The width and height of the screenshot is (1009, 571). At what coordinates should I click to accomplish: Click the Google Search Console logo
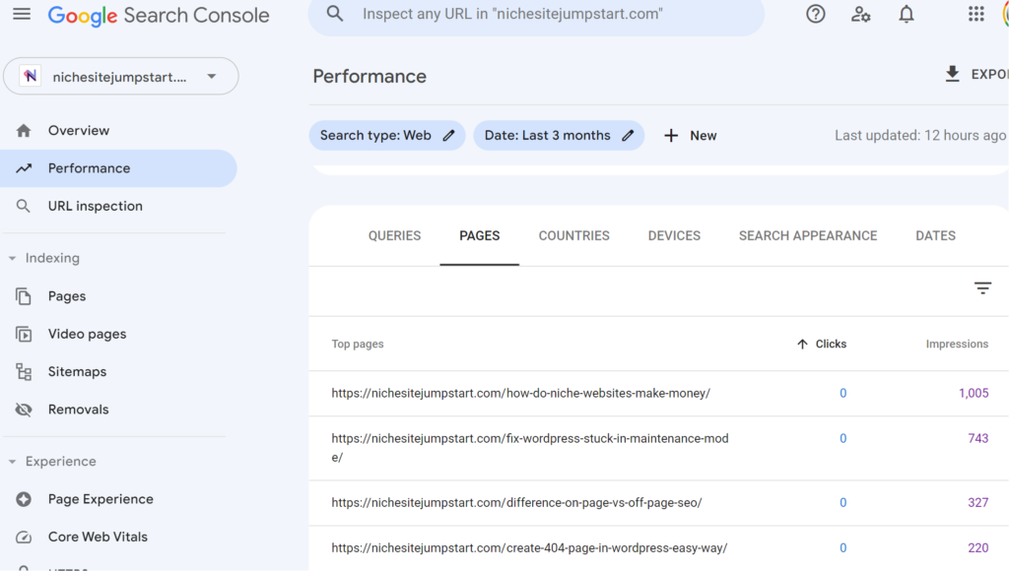(159, 16)
